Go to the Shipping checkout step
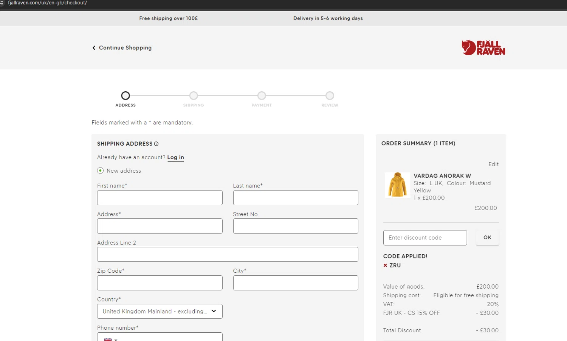Screen dimensions: 567x341 [194, 96]
